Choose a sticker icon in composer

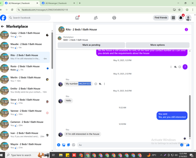[x=69, y=145]
